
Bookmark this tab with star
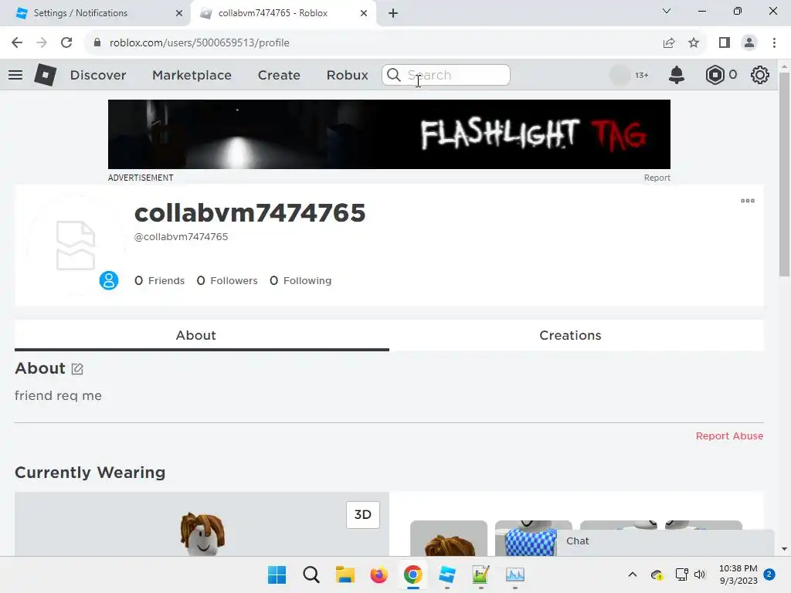694,43
